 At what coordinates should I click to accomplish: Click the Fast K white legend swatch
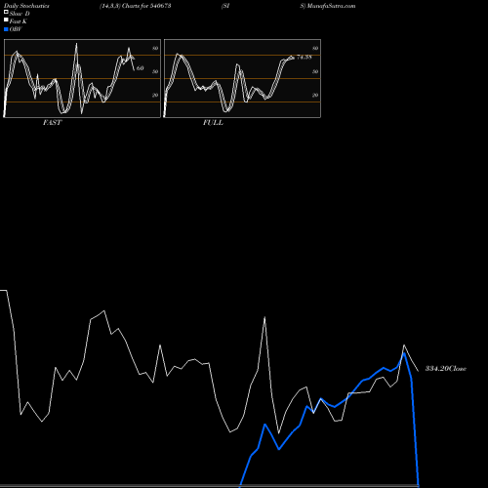(x=6, y=20)
